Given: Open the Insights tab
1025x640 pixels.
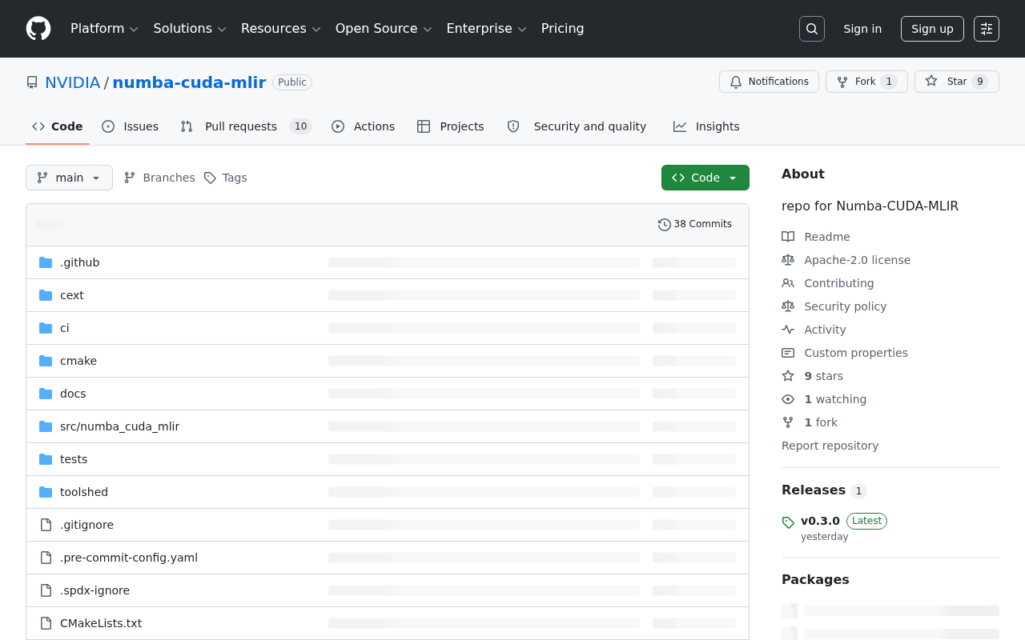Looking at the screenshot, I should pos(706,126).
